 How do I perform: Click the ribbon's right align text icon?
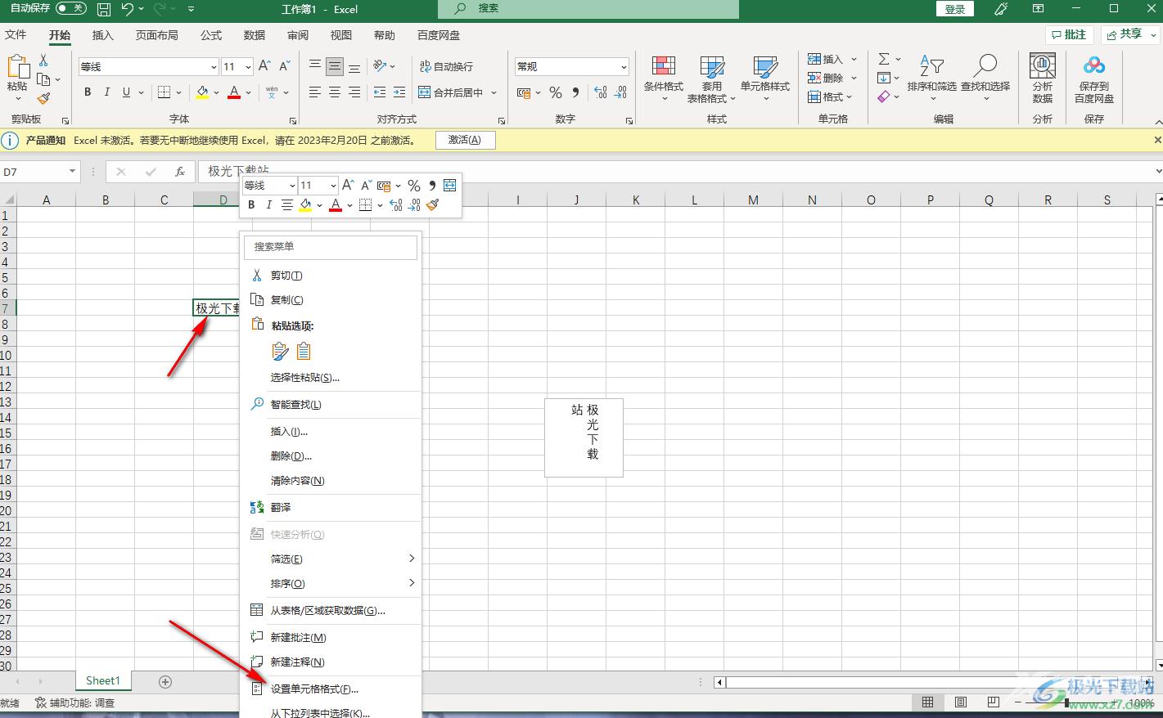354,92
